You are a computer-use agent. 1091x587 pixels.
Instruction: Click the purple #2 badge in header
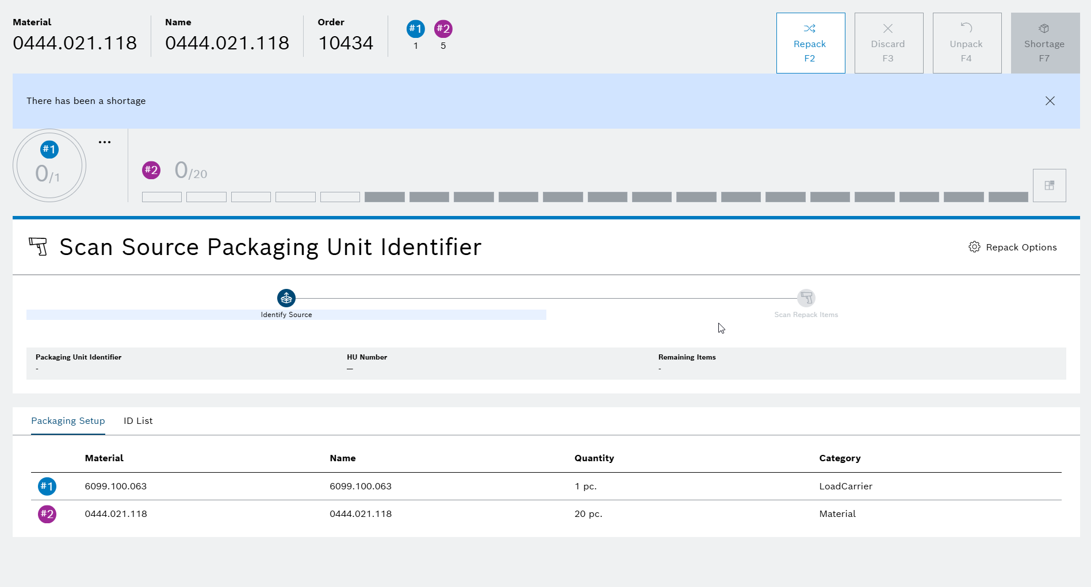443,29
